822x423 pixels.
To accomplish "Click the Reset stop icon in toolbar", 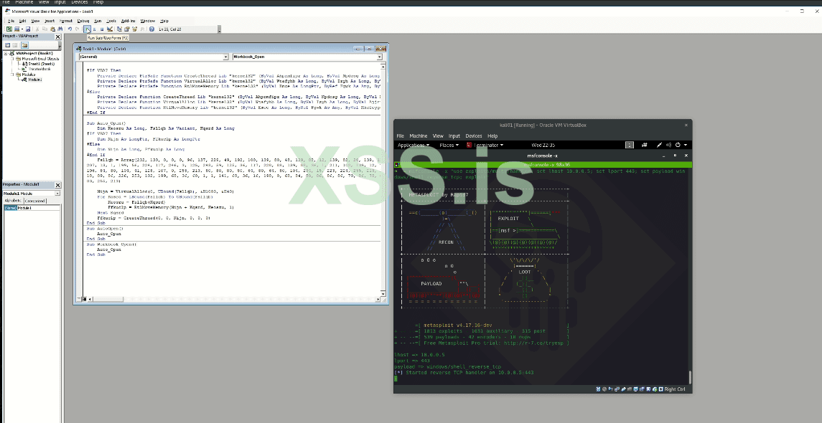I will point(103,29).
